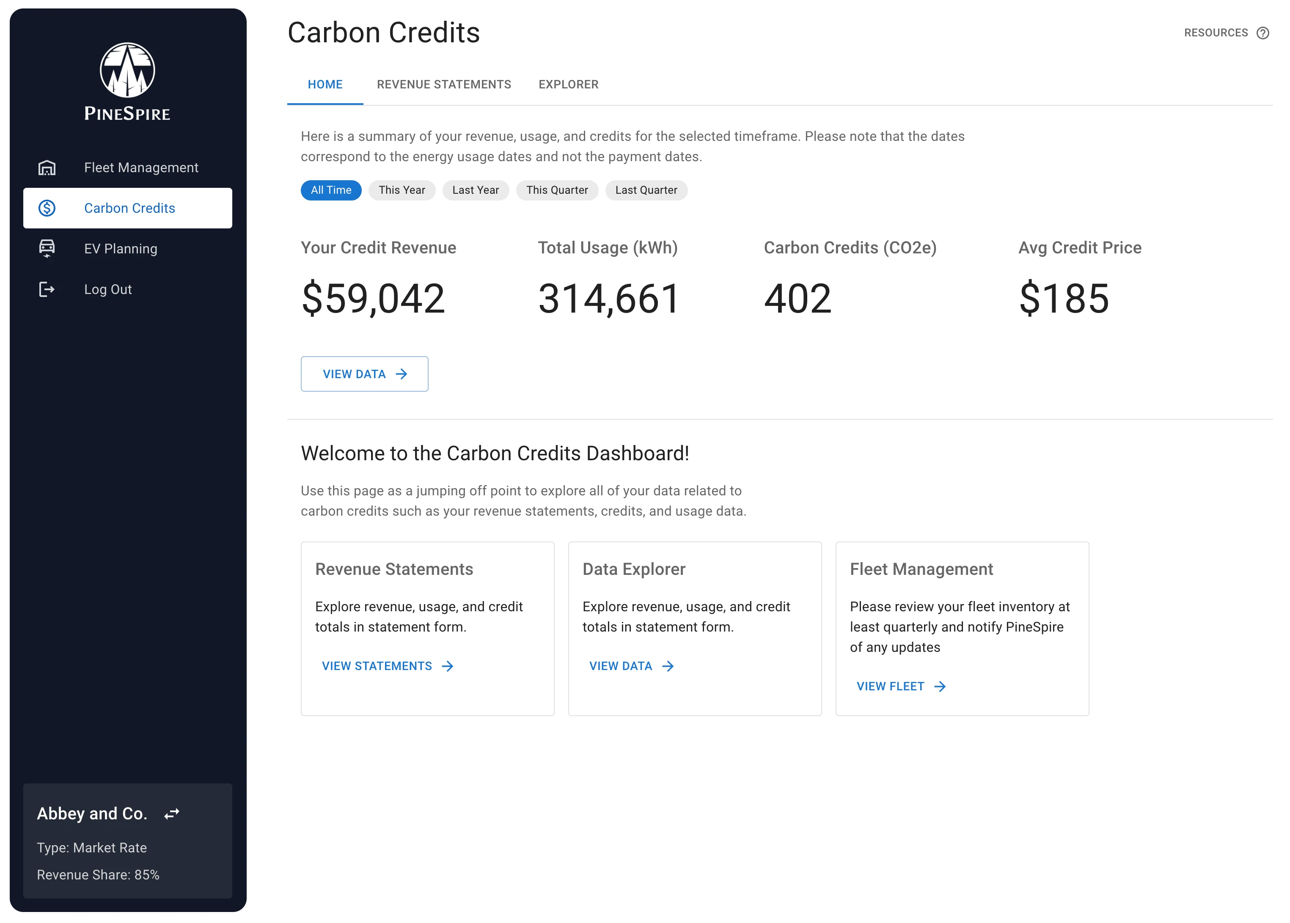The width and height of the screenshot is (1290, 923).
Task: Click the account switcher arrows next to Abbey and Co.
Action: 172,814
